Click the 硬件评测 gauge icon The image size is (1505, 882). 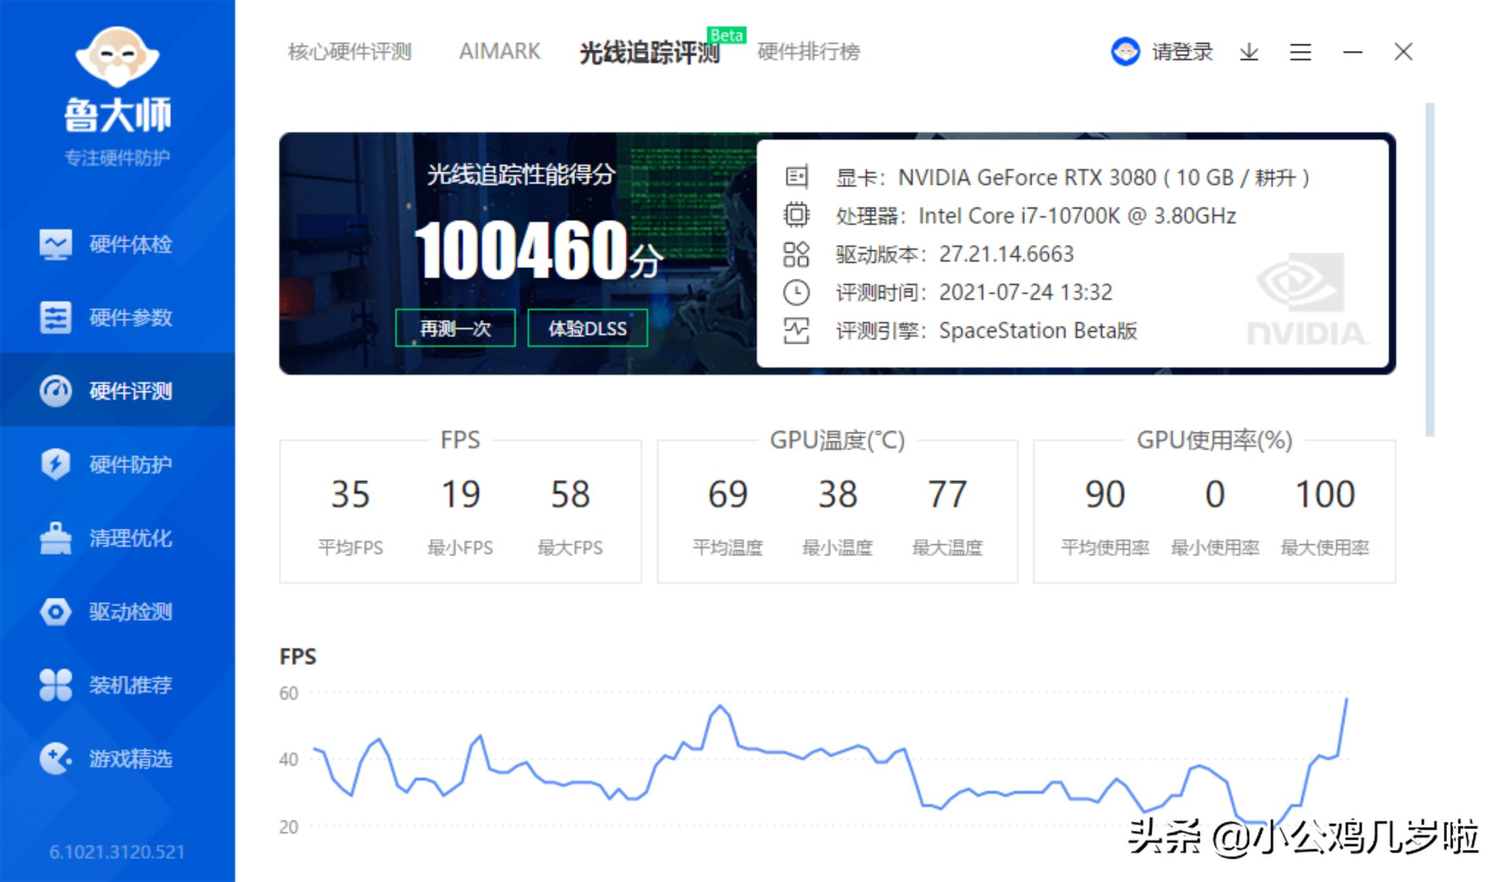point(56,391)
